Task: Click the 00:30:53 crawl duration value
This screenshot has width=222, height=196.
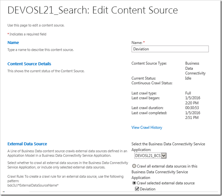Action: [x=192, y=108]
